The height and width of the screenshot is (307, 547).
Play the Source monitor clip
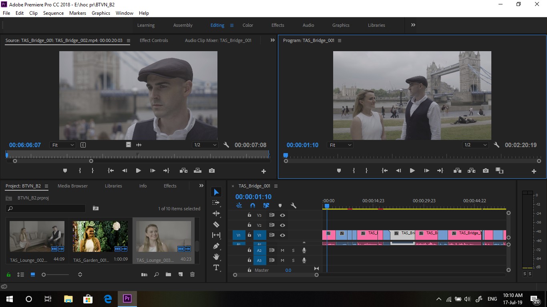coord(138,171)
